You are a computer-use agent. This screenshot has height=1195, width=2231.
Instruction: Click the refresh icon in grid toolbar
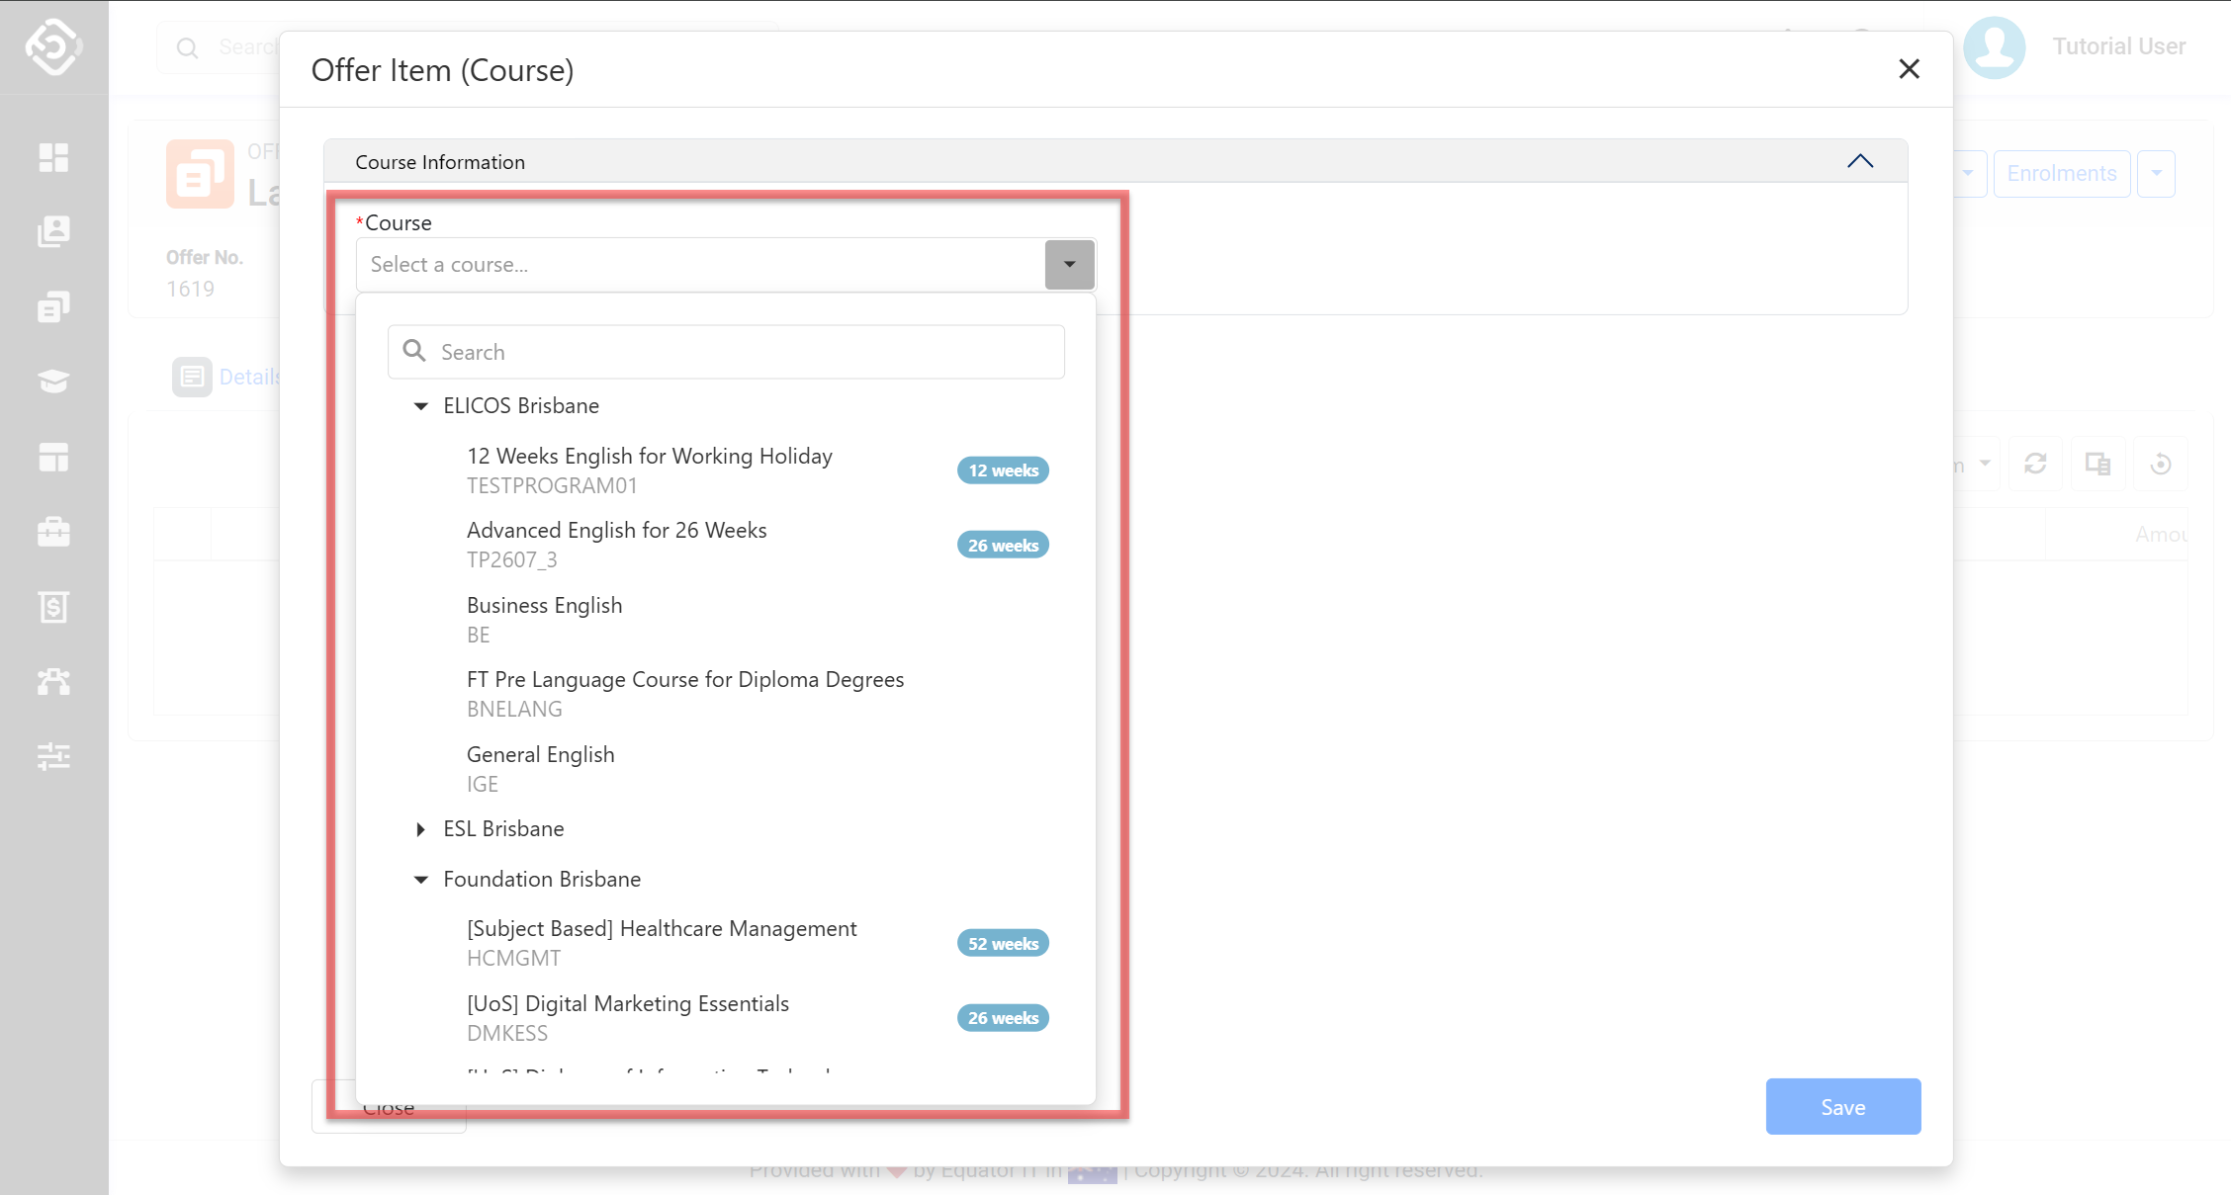2035,464
